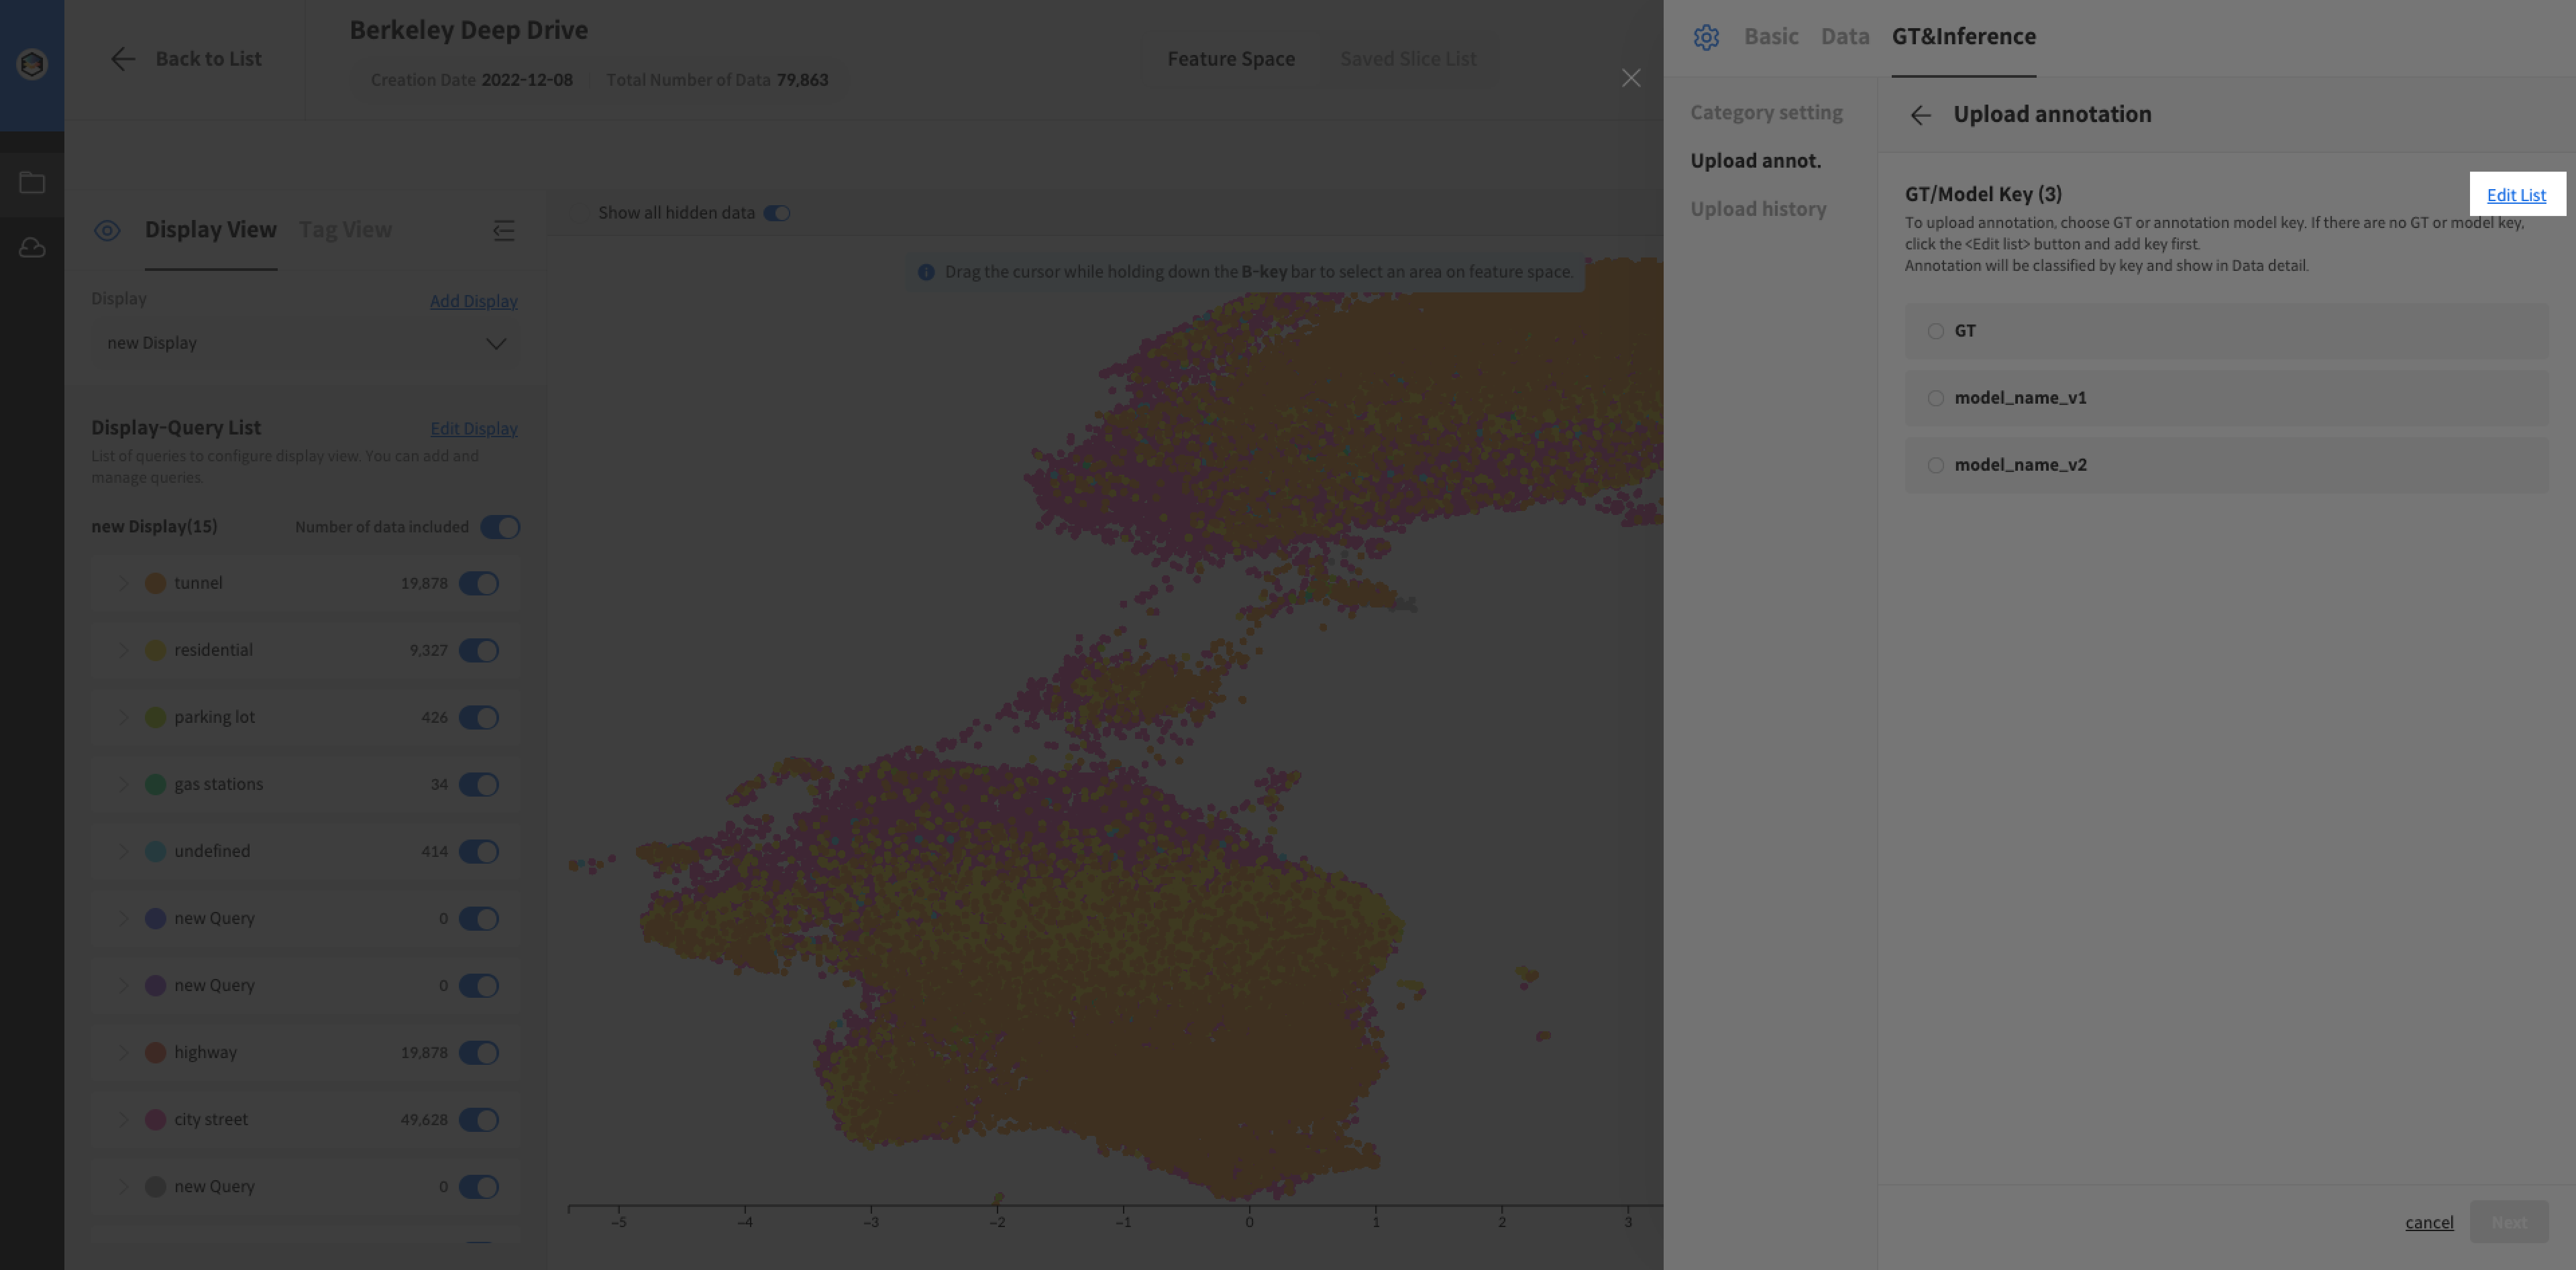Toggle the highway query switch
Viewport: 2576px width, 1270px height.
479,1052
